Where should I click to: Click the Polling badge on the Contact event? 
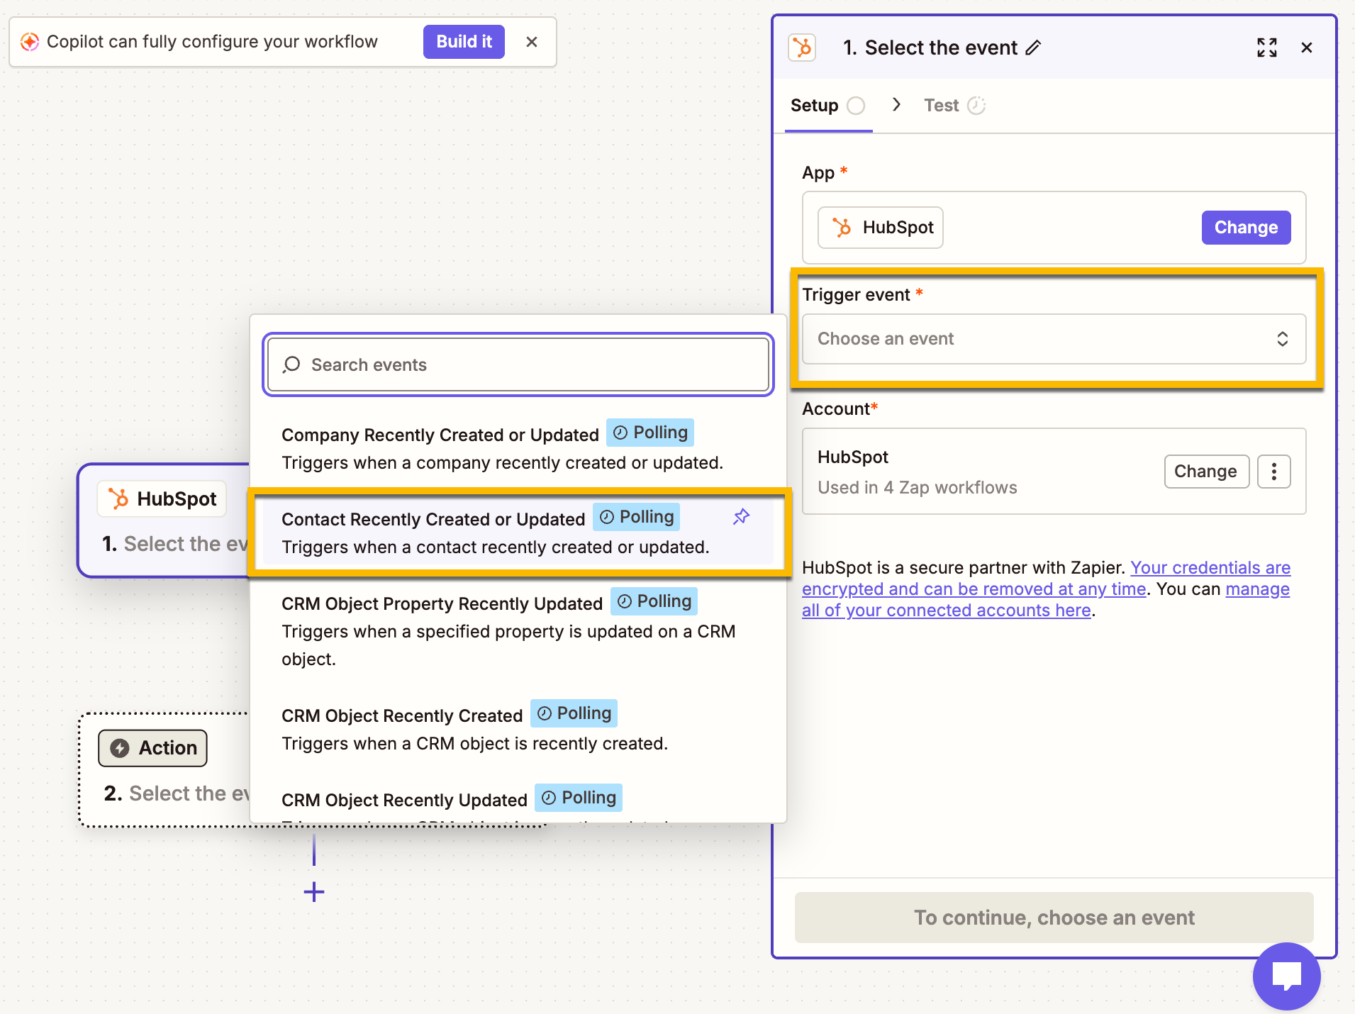tap(636, 517)
